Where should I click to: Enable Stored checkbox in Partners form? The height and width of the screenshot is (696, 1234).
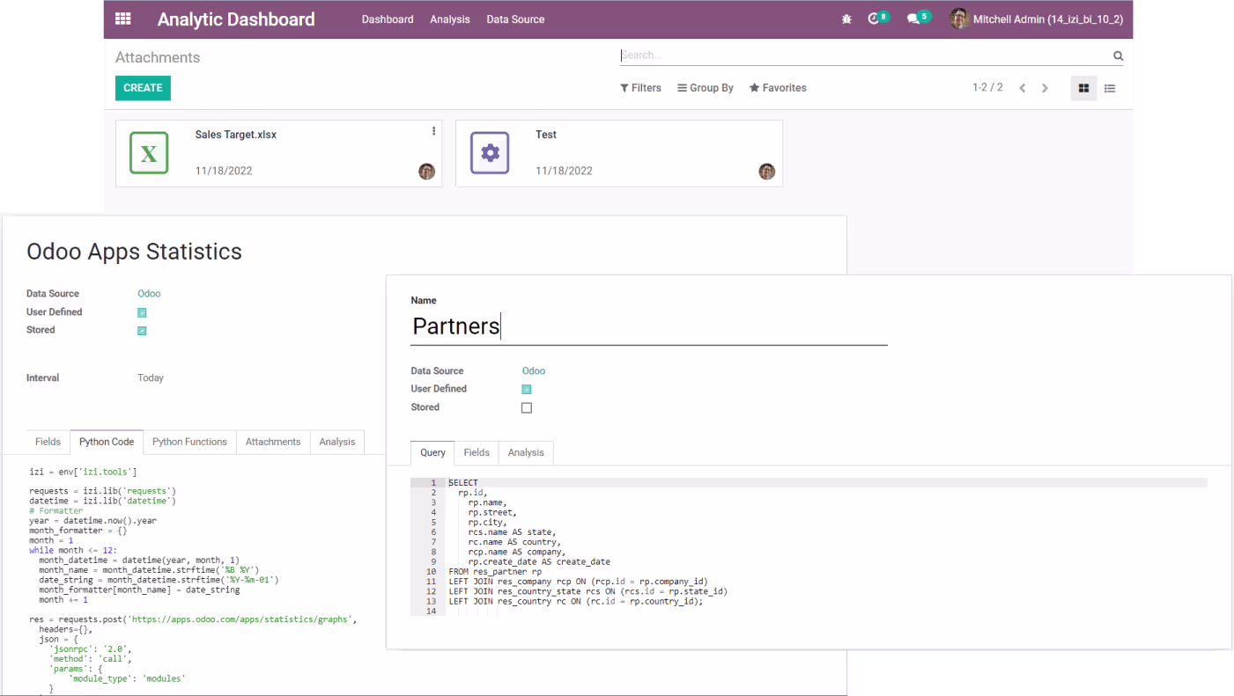527,407
